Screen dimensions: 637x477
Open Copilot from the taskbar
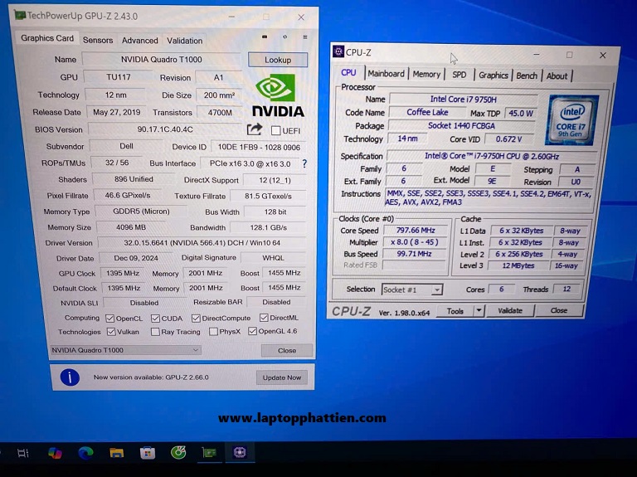[x=55, y=453]
